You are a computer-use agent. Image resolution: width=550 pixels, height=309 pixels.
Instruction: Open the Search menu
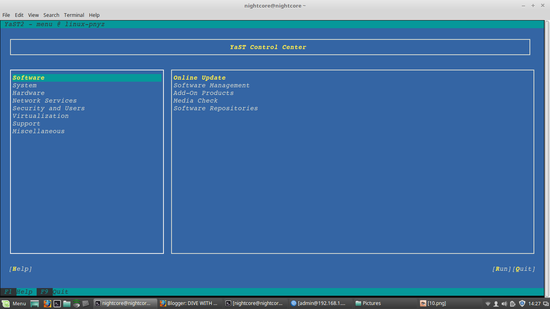pyautogui.click(x=51, y=15)
